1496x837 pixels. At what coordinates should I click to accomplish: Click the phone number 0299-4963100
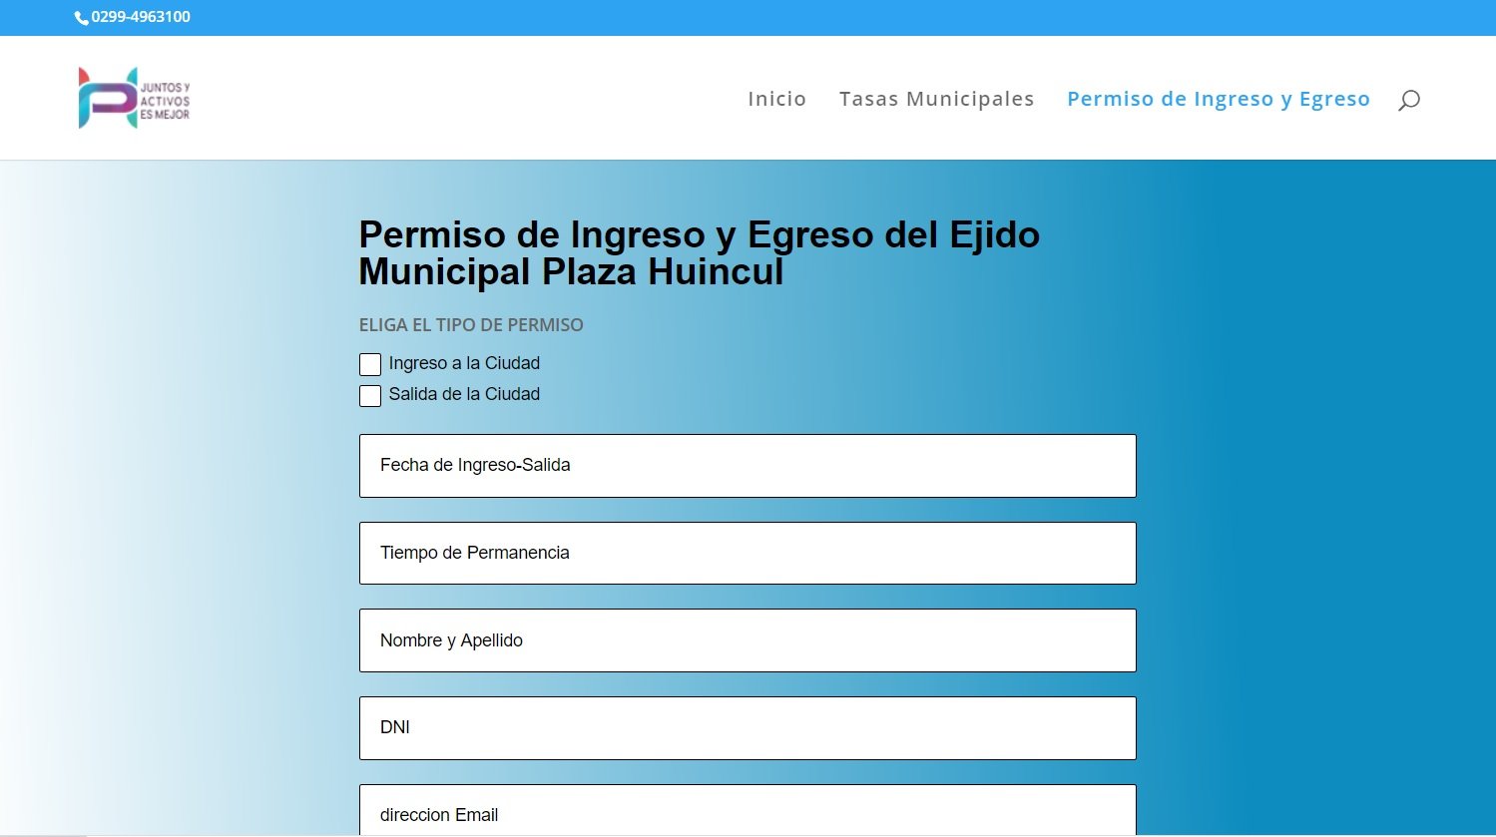point(141,17)
